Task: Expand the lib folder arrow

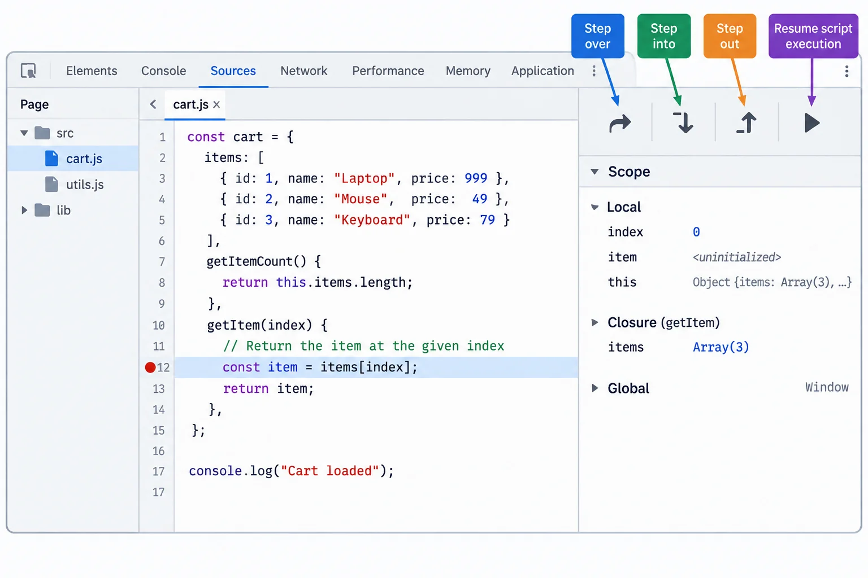Action: pyautogui.click(x=24, y=210)
